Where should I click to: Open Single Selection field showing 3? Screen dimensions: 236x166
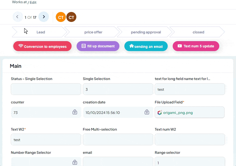118,89
